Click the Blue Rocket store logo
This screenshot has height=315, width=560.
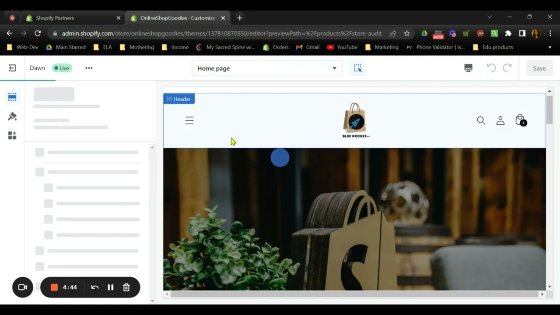coord(355,120)
